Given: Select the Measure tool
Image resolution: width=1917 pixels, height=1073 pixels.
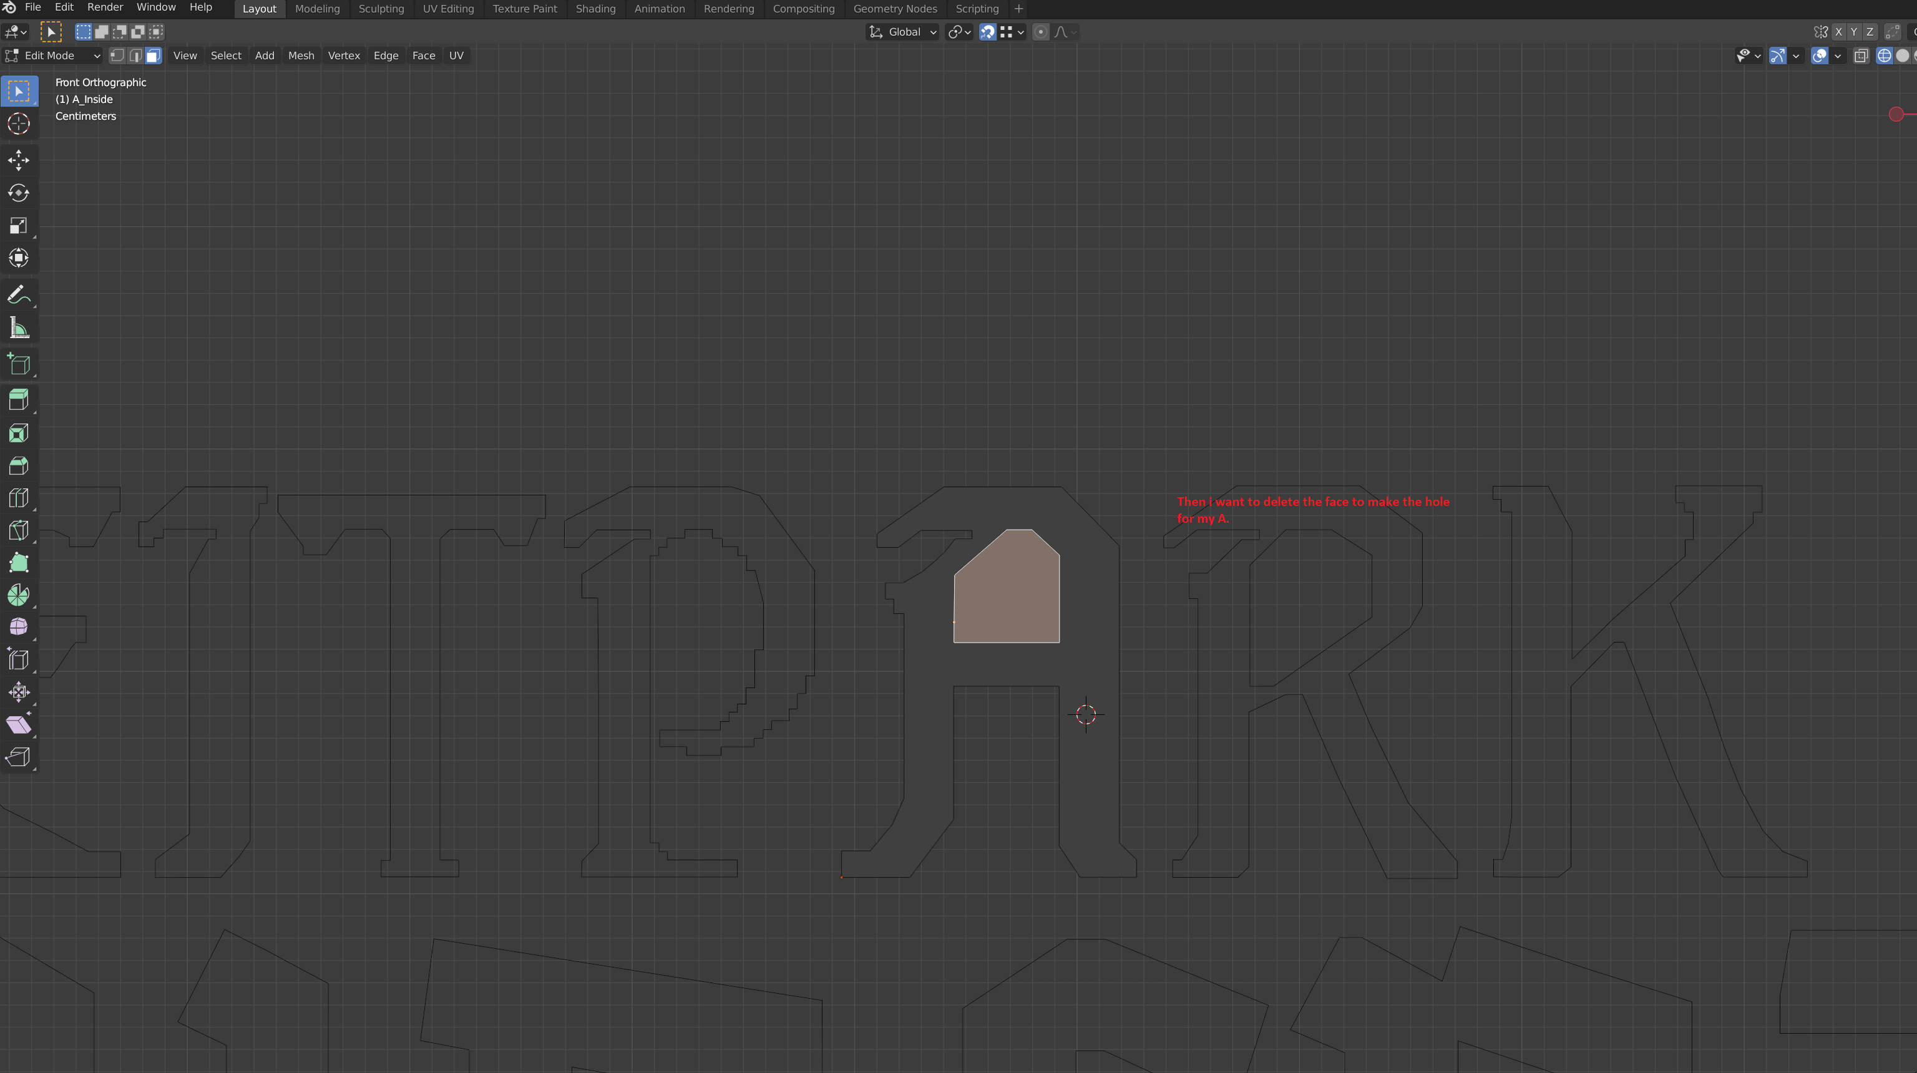Looking at the screenshot, I should click(19, 328).
